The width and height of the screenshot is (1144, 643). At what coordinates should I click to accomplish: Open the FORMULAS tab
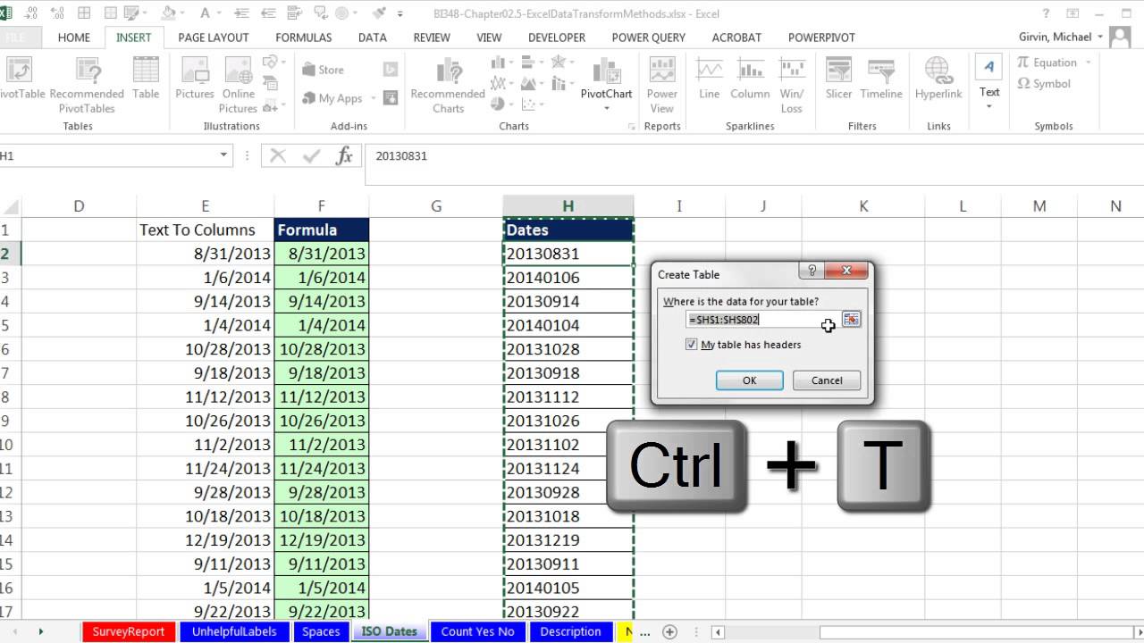coord(303,38)
